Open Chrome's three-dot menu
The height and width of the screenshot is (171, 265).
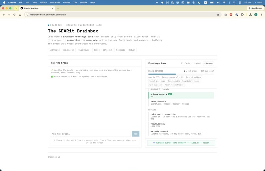click(261, 15)
